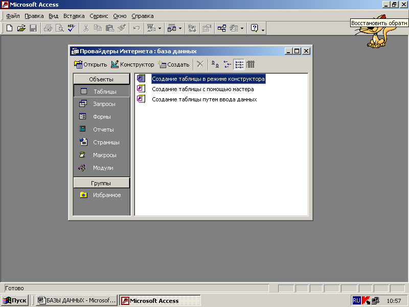Open the Справка menu

[143, 16]
